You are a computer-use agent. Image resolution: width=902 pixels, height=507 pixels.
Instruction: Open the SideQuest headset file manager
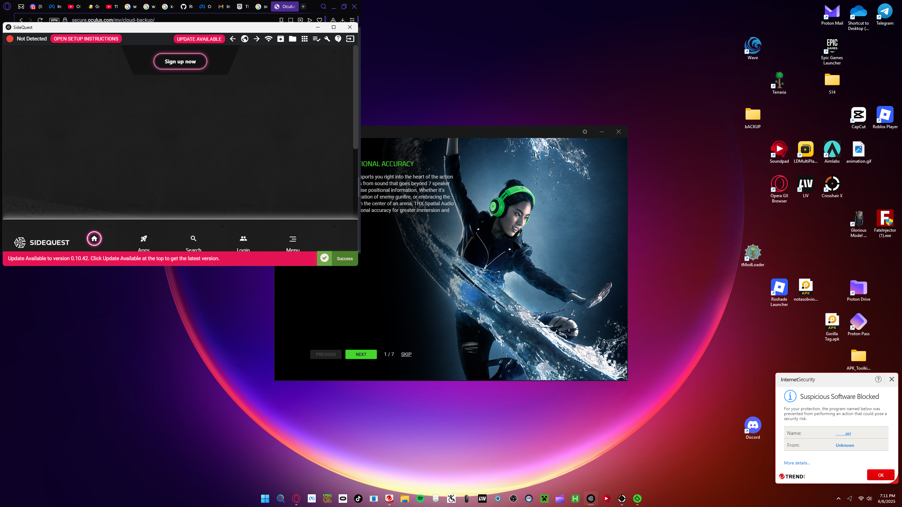pyautogui.click(x=292, y=39)
